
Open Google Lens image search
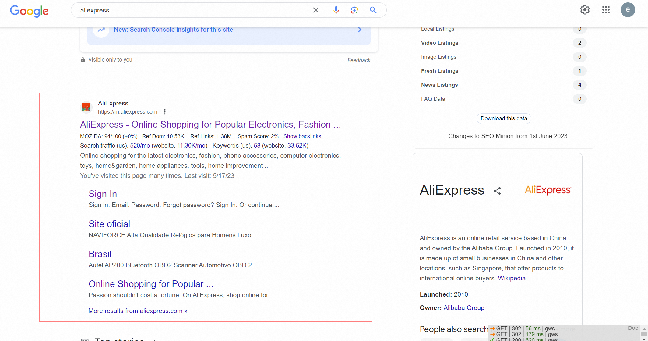(x=354, y=10)
